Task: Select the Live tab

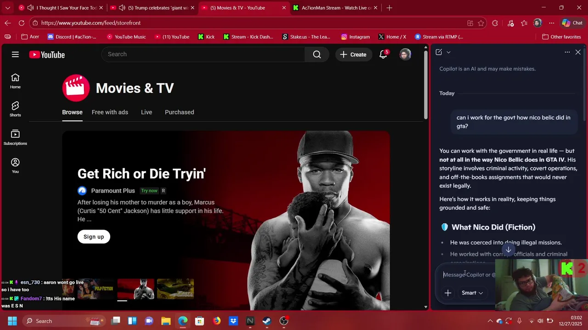Action: (x=147, y=112)
